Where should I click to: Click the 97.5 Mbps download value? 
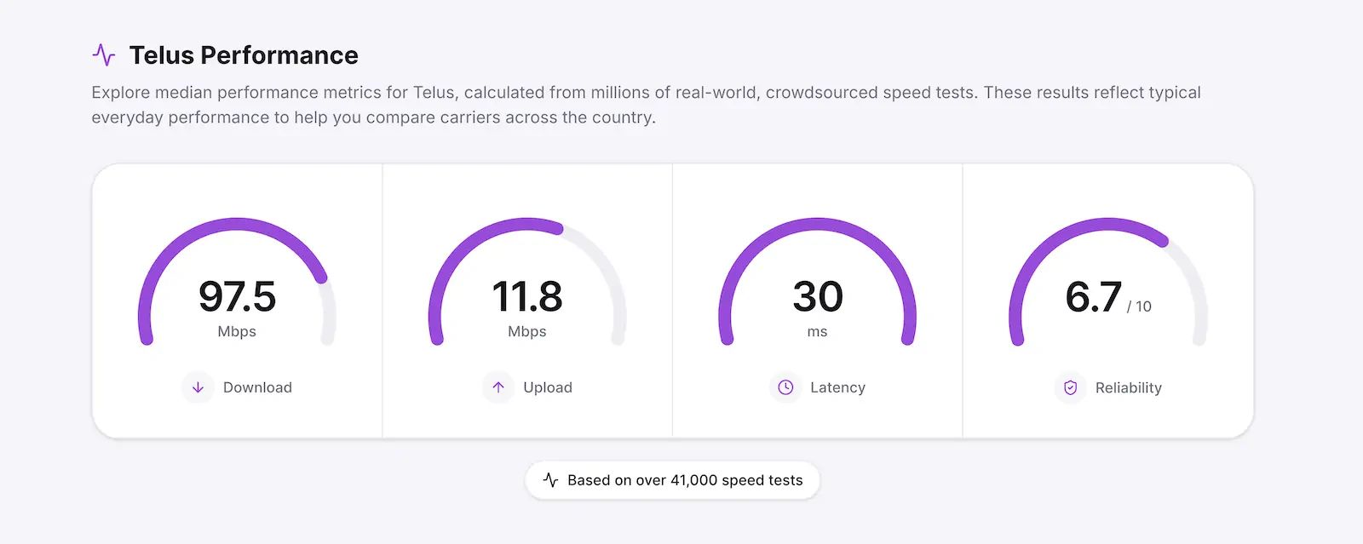pyautogui.click(x=237, y=307)
